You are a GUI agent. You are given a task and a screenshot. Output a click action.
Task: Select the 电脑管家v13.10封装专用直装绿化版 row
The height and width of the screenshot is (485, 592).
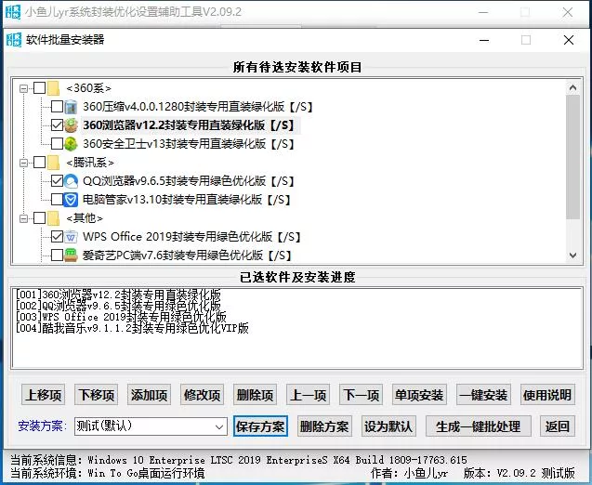[x=187, y=200]
